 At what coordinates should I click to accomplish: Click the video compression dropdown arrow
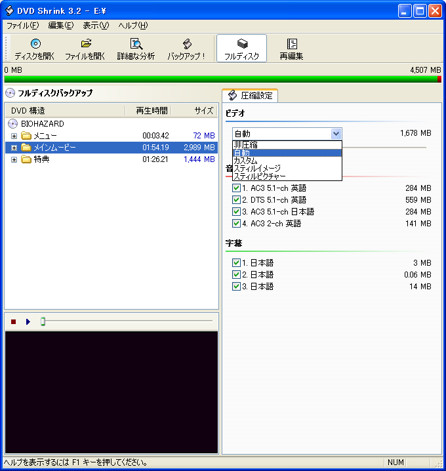click(336, 134)
